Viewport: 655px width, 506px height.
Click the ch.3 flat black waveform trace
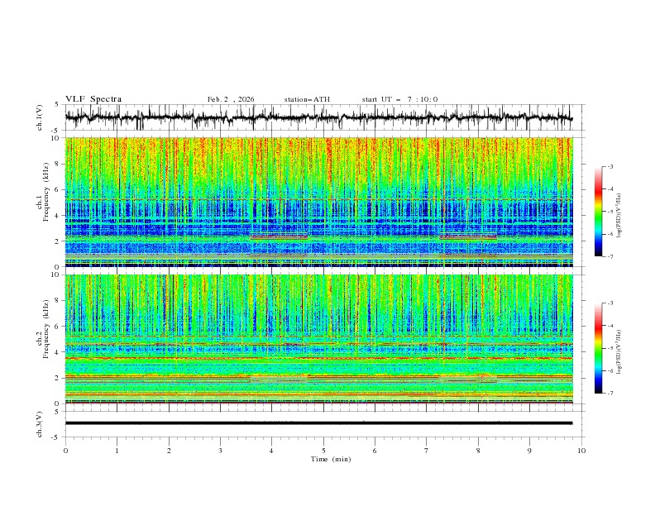(x=318, y=423)
